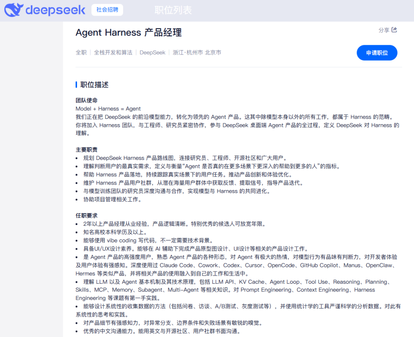The height and width of the screenshot is (337, 414).
Task: Click the 申请职位 button
Action: [x=377, y=53]
